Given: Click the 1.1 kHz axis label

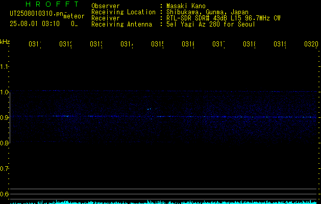Looking at the screenshot, I should coord(4,66).
